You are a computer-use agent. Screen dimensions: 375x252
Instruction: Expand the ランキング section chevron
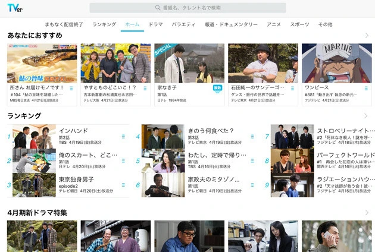367,116
